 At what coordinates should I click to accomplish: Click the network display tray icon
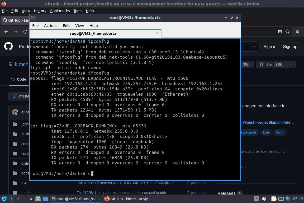[x=281, y=199]
